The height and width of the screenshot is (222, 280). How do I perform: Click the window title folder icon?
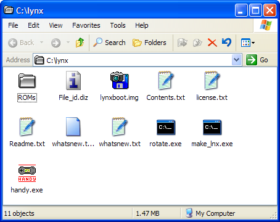[9, 10]
